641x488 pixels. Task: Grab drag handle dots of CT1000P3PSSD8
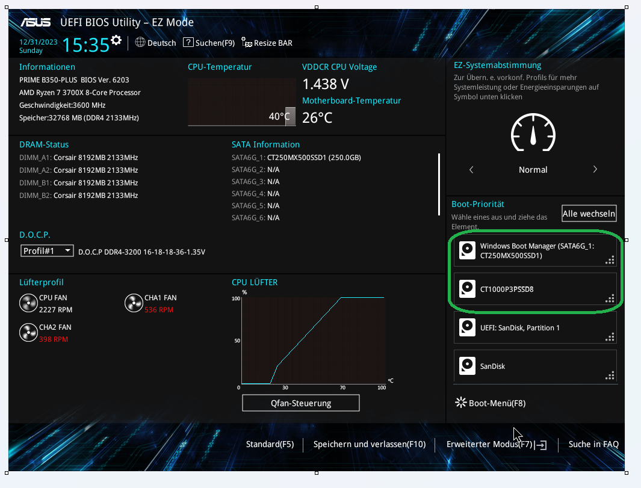coord(610,299)
